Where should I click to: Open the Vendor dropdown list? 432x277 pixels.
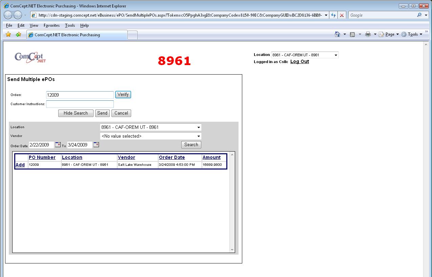(x=199, y=136)
